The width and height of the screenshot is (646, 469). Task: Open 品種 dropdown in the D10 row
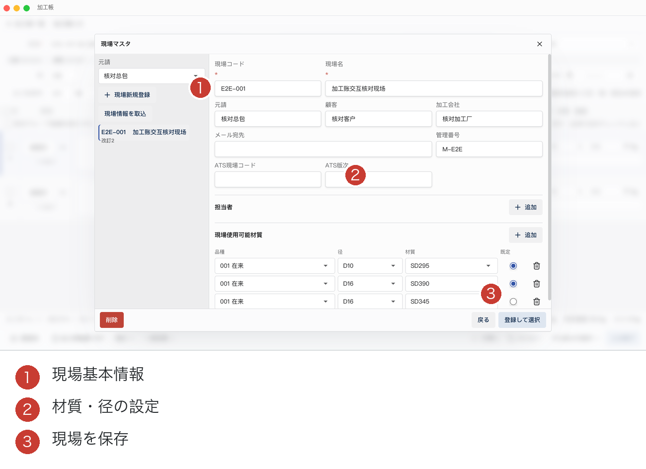274,266
